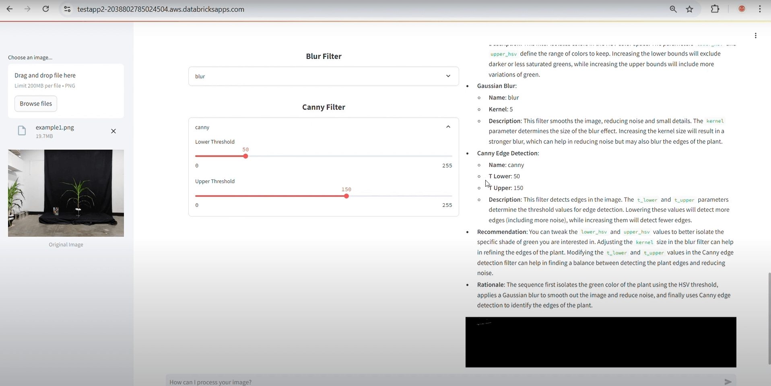Screen dimensions: 771x386
Task: Bookmark this page with star icon
Action: 690,9
